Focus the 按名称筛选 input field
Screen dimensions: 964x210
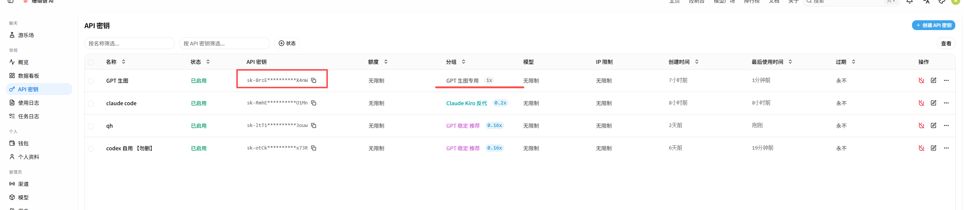coord(130,43)
